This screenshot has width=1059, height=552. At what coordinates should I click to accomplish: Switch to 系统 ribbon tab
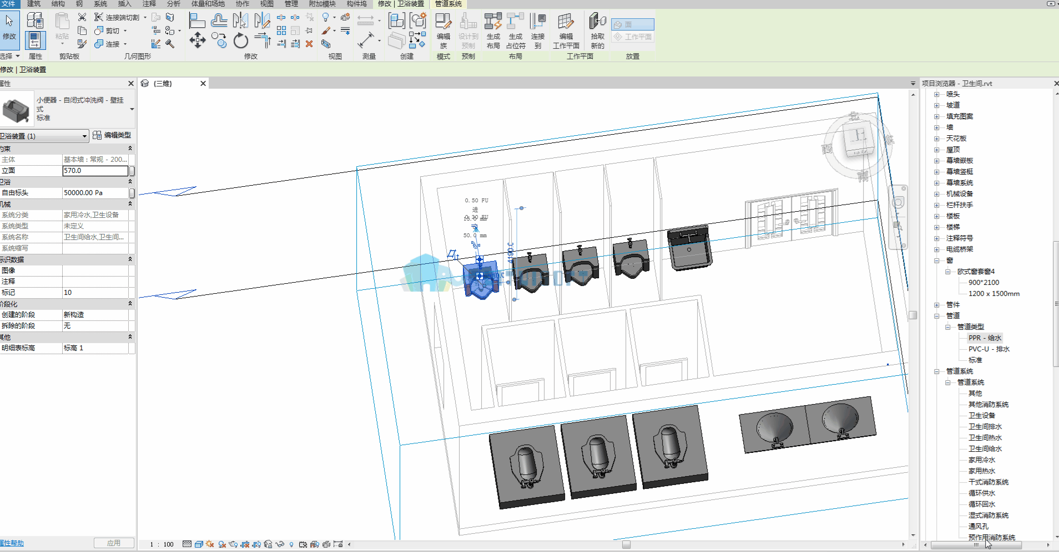click(x=100, y=4)
